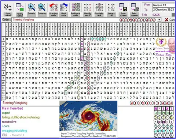Select the 'score' legend entry
This screenshot has width=176, height=139.
(5, 126)
